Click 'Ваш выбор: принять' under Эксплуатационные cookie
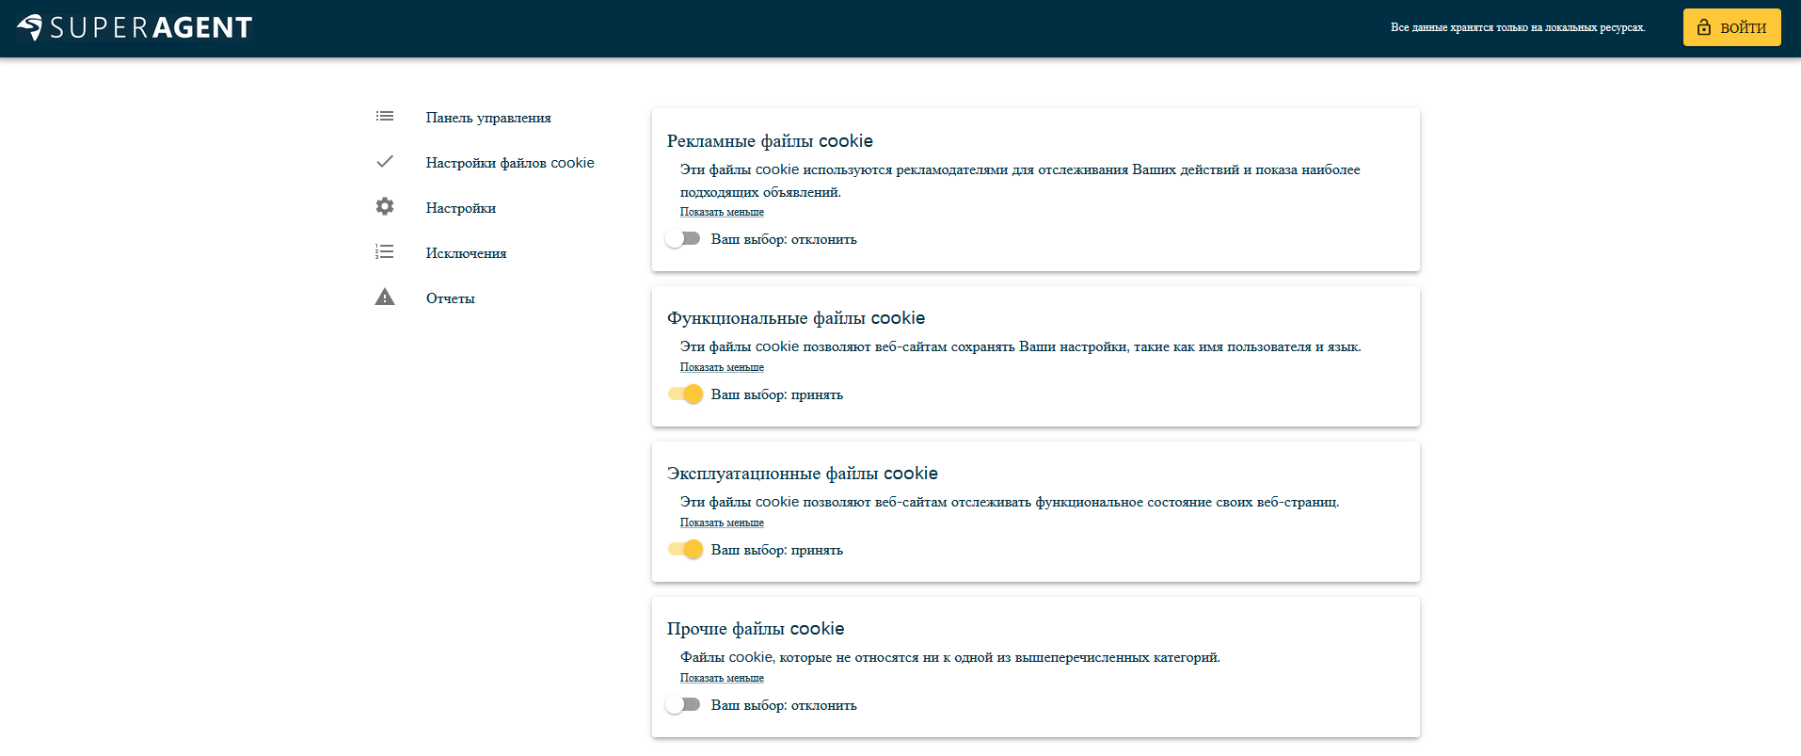Viewport: 1801px width, 756px height. coord(777,550)
